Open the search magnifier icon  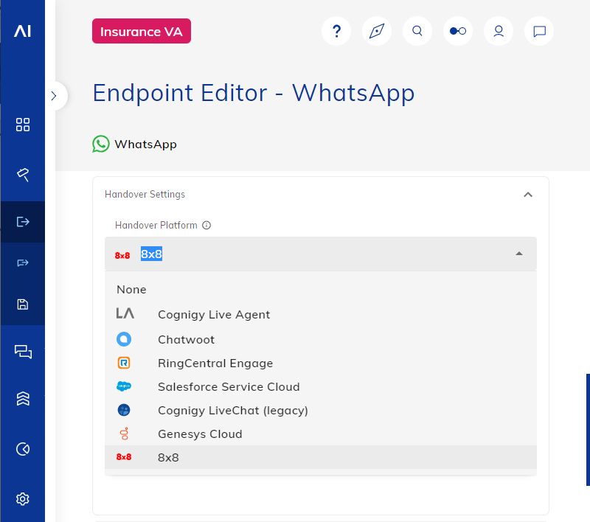417,31
